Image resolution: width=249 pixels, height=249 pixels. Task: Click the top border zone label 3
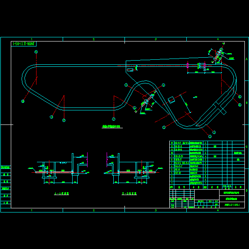pos(156,39)
